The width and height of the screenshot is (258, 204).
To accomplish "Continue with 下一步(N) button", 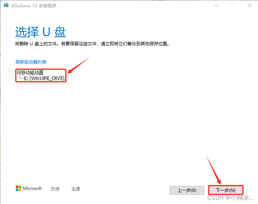I will (x=226, y=190).
